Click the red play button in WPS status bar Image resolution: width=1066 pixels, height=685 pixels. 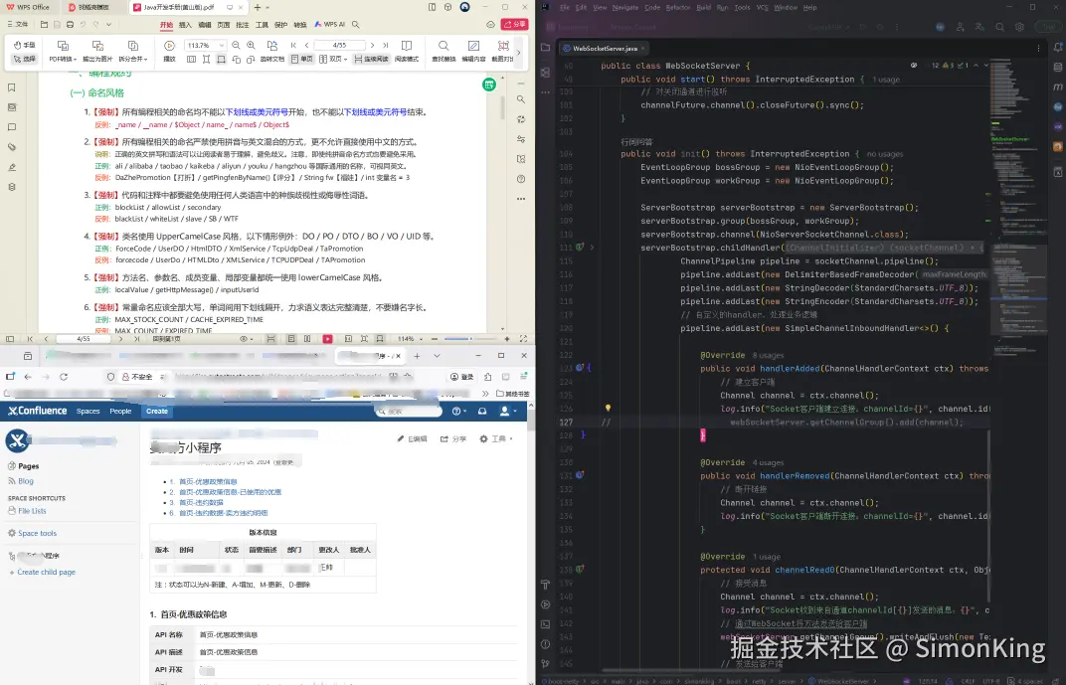coord(327,338)
